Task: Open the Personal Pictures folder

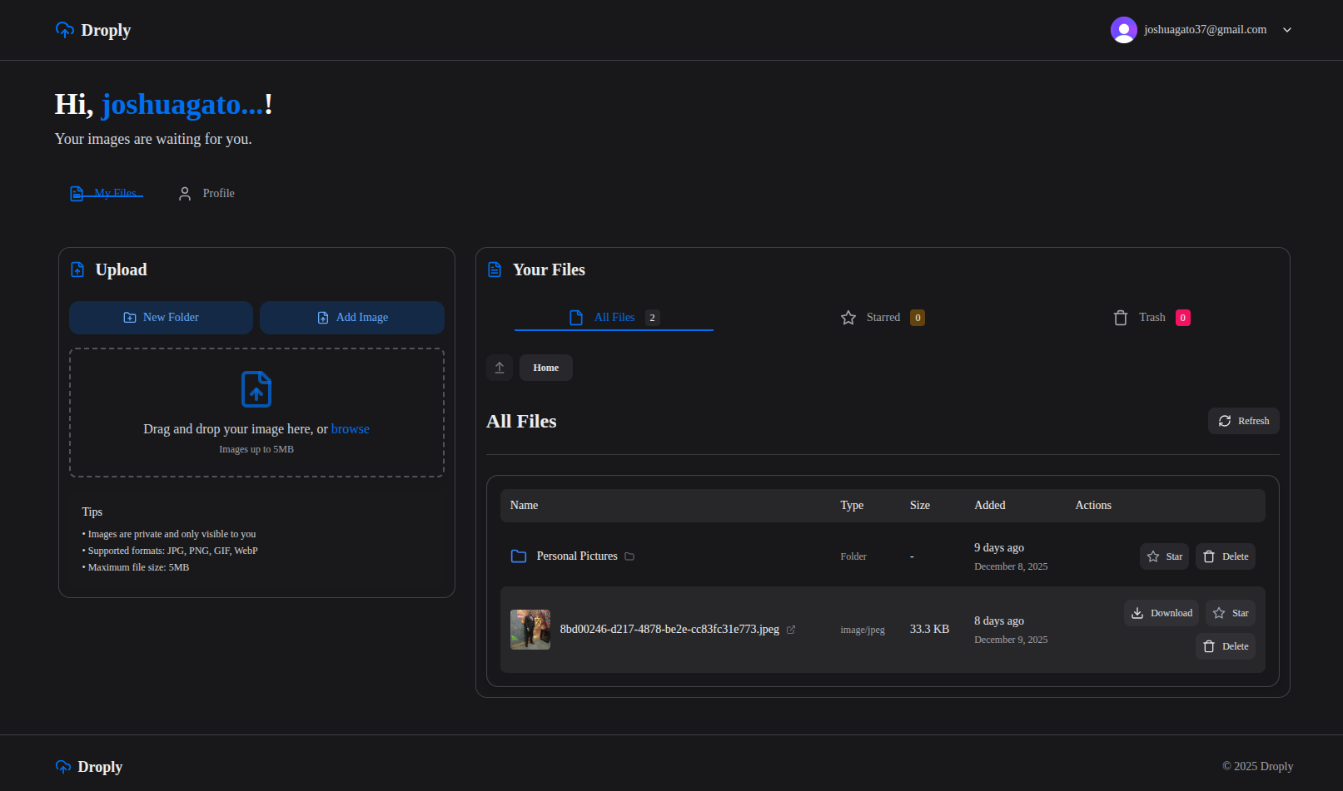Action: 576,556
